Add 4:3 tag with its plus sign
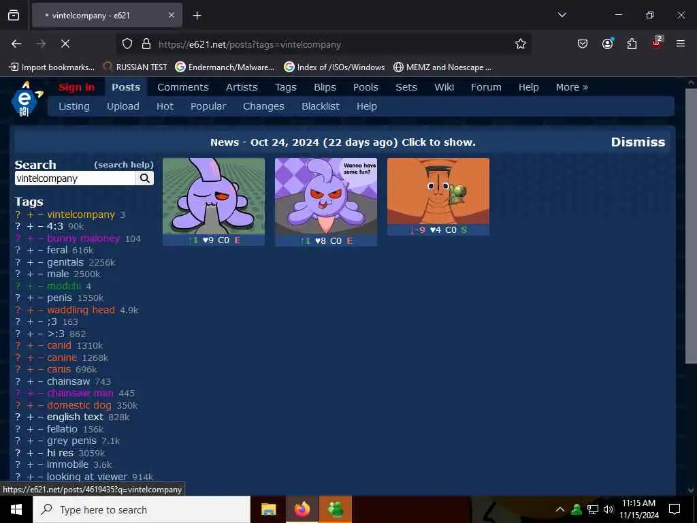 pyautogui.click(x=30, y=226)
